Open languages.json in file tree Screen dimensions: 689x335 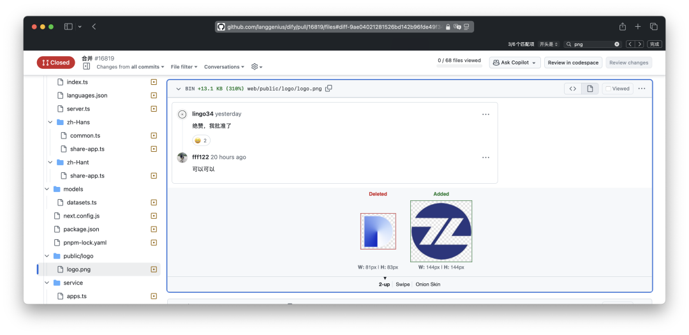pyautogui.click(x=87, y=96)
